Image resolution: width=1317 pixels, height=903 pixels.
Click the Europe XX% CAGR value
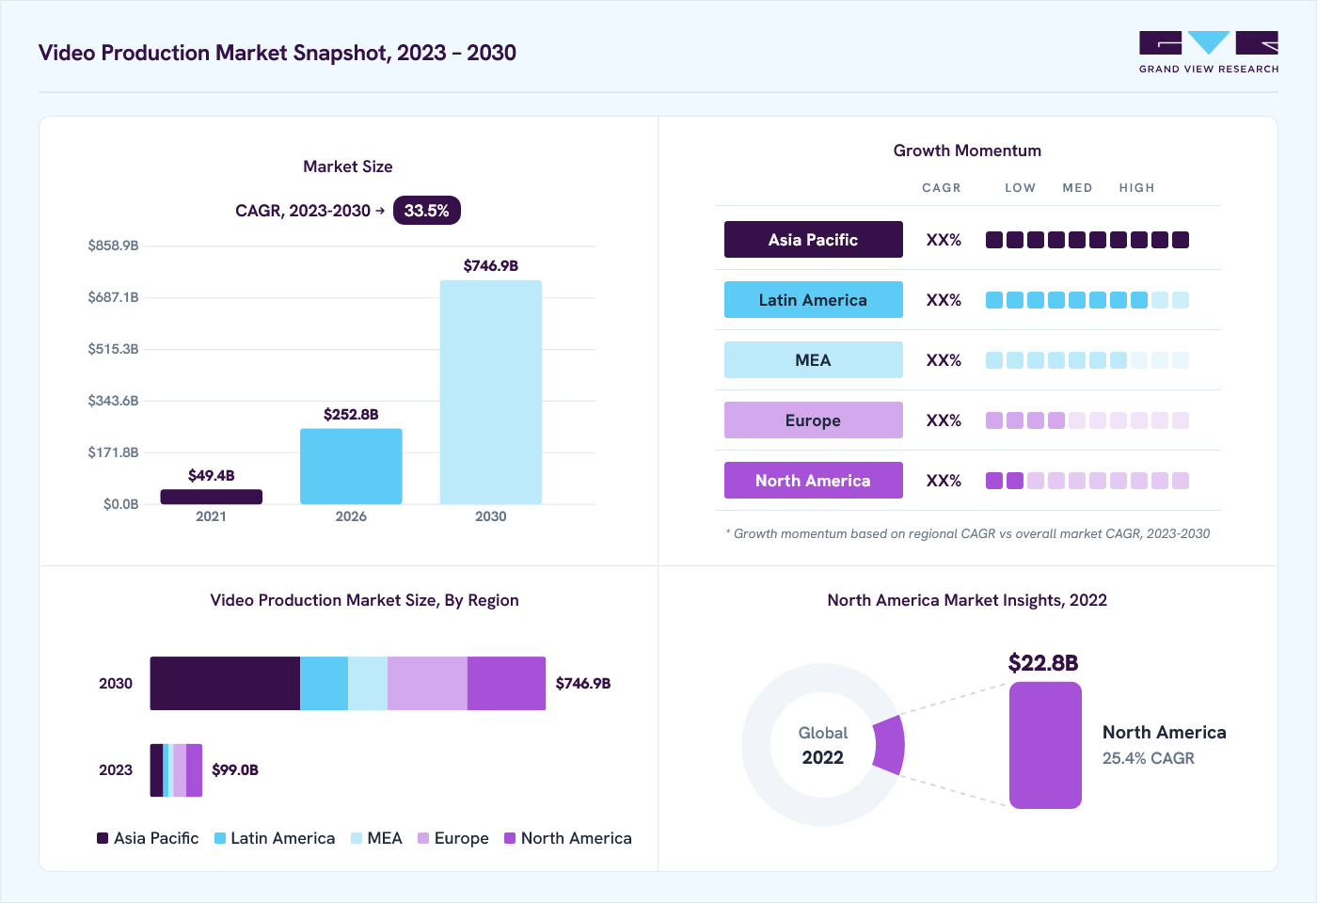pos(944,420)
